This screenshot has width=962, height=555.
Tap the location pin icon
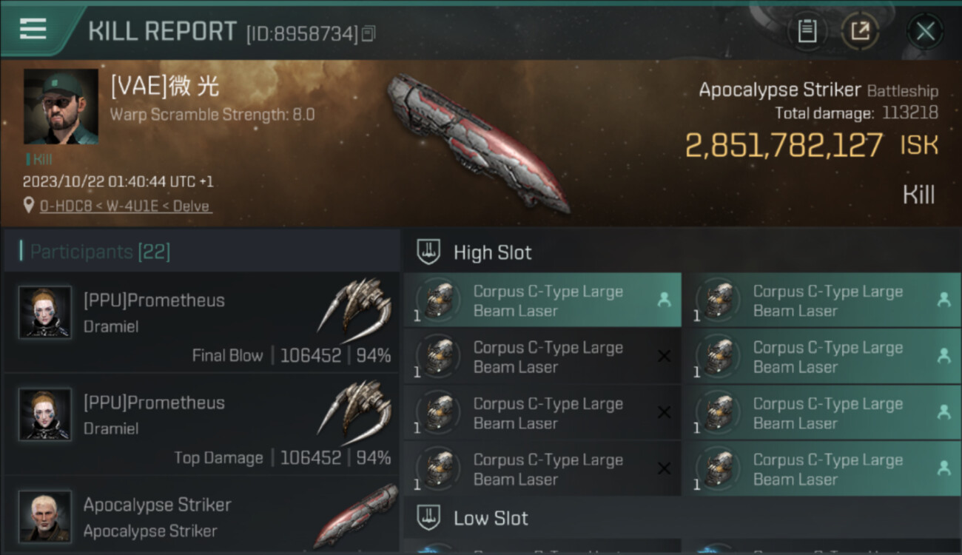coord(29,206)
